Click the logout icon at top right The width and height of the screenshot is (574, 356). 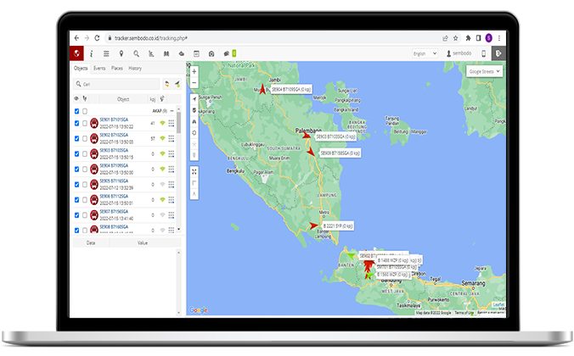click(498, 53)
